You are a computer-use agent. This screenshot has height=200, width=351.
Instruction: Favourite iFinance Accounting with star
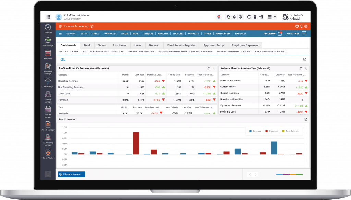[x=92, y=26]
